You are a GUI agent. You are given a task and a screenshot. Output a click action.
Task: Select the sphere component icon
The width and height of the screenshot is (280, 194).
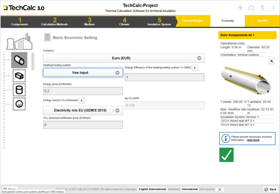coord(19,104)
